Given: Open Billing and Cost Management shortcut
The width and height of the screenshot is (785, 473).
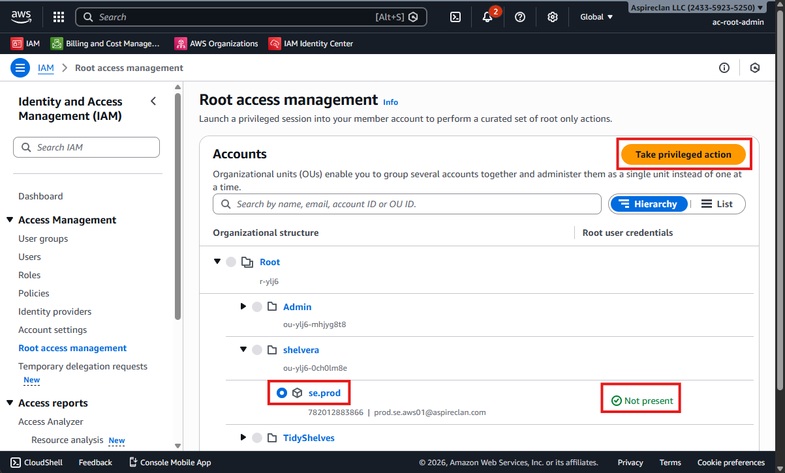Looking at the screenshot, I should click(105, 44).
